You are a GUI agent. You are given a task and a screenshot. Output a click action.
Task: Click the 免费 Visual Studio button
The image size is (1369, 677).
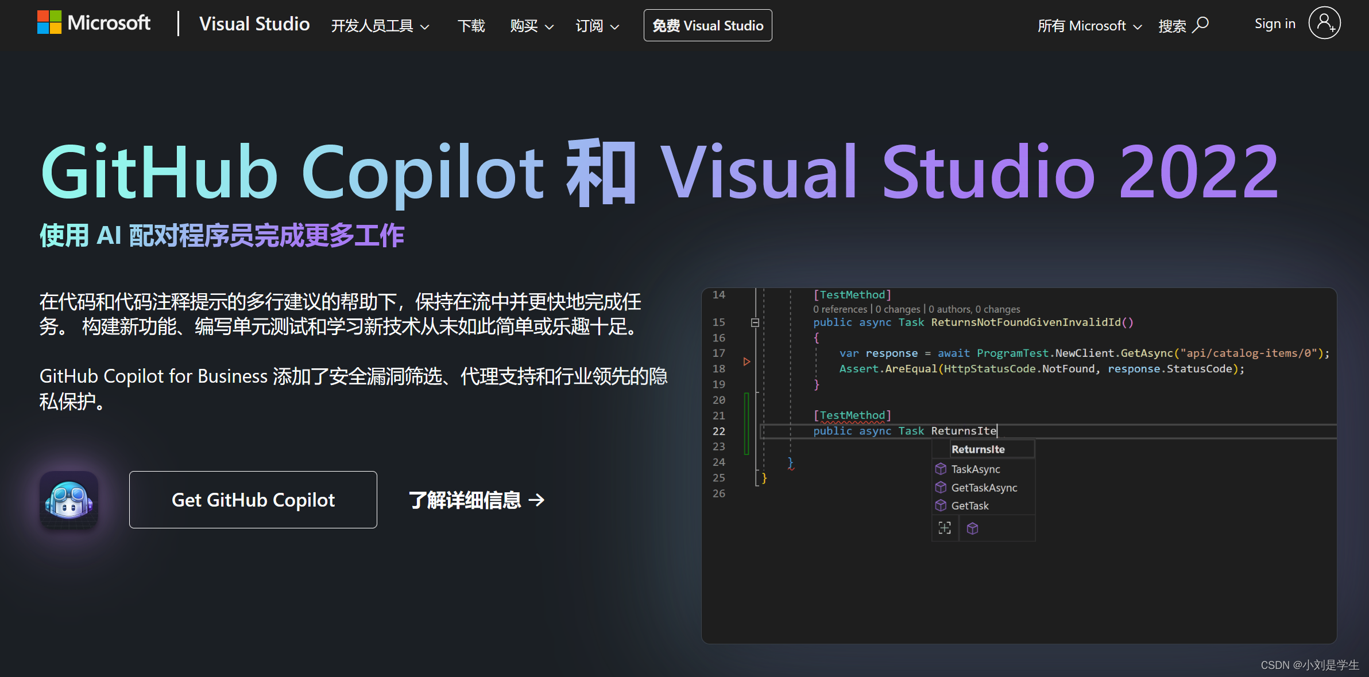(707, 25)
